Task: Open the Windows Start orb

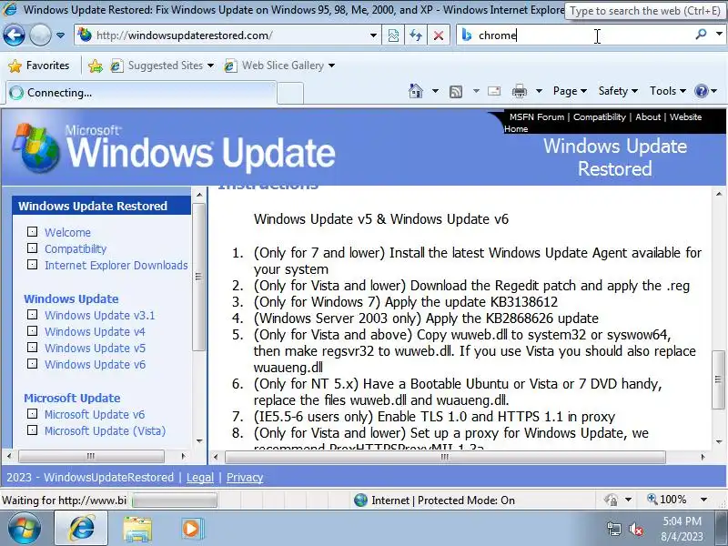Action: pyautogui.click(x=25, y=529)
